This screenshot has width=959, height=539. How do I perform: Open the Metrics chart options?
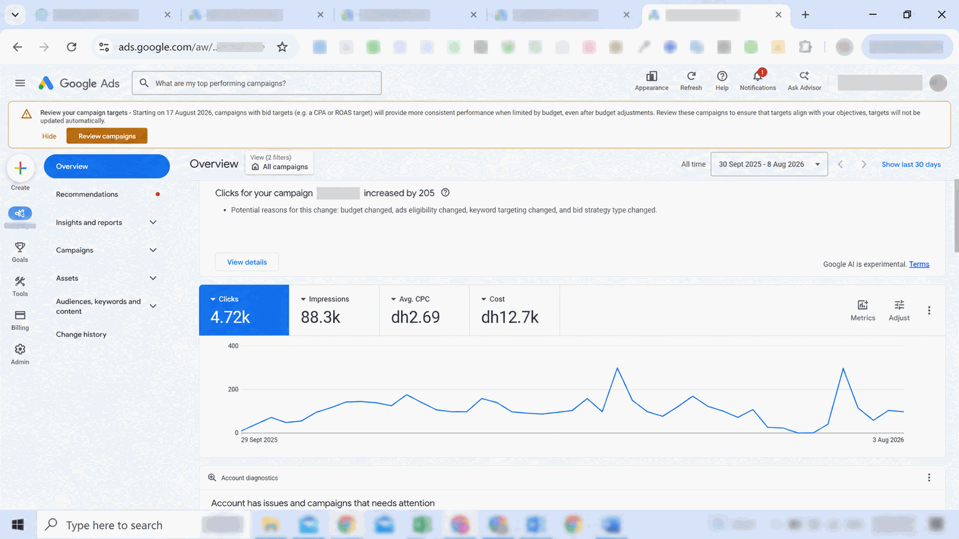[x=863, y=310]
